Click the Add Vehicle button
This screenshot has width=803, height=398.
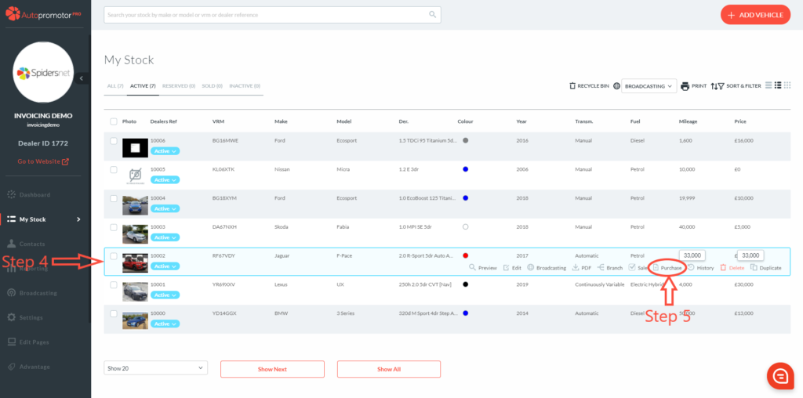755,15
